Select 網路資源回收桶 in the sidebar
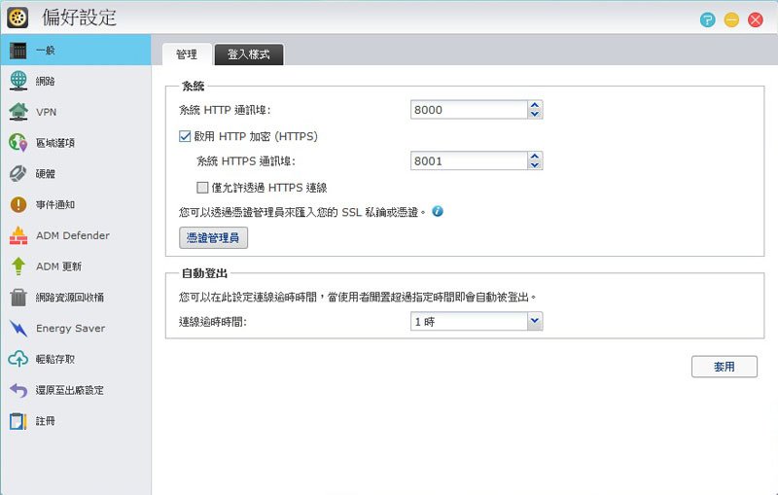This screenshot has height=495, width=778. (x=76, y=298)
